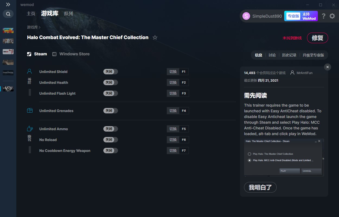This screenshot has height=217, width=339.
Task: Click the Unlimited Health cheat label
Action: coord(54,82)
